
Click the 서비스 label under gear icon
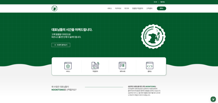coord(68,71)
